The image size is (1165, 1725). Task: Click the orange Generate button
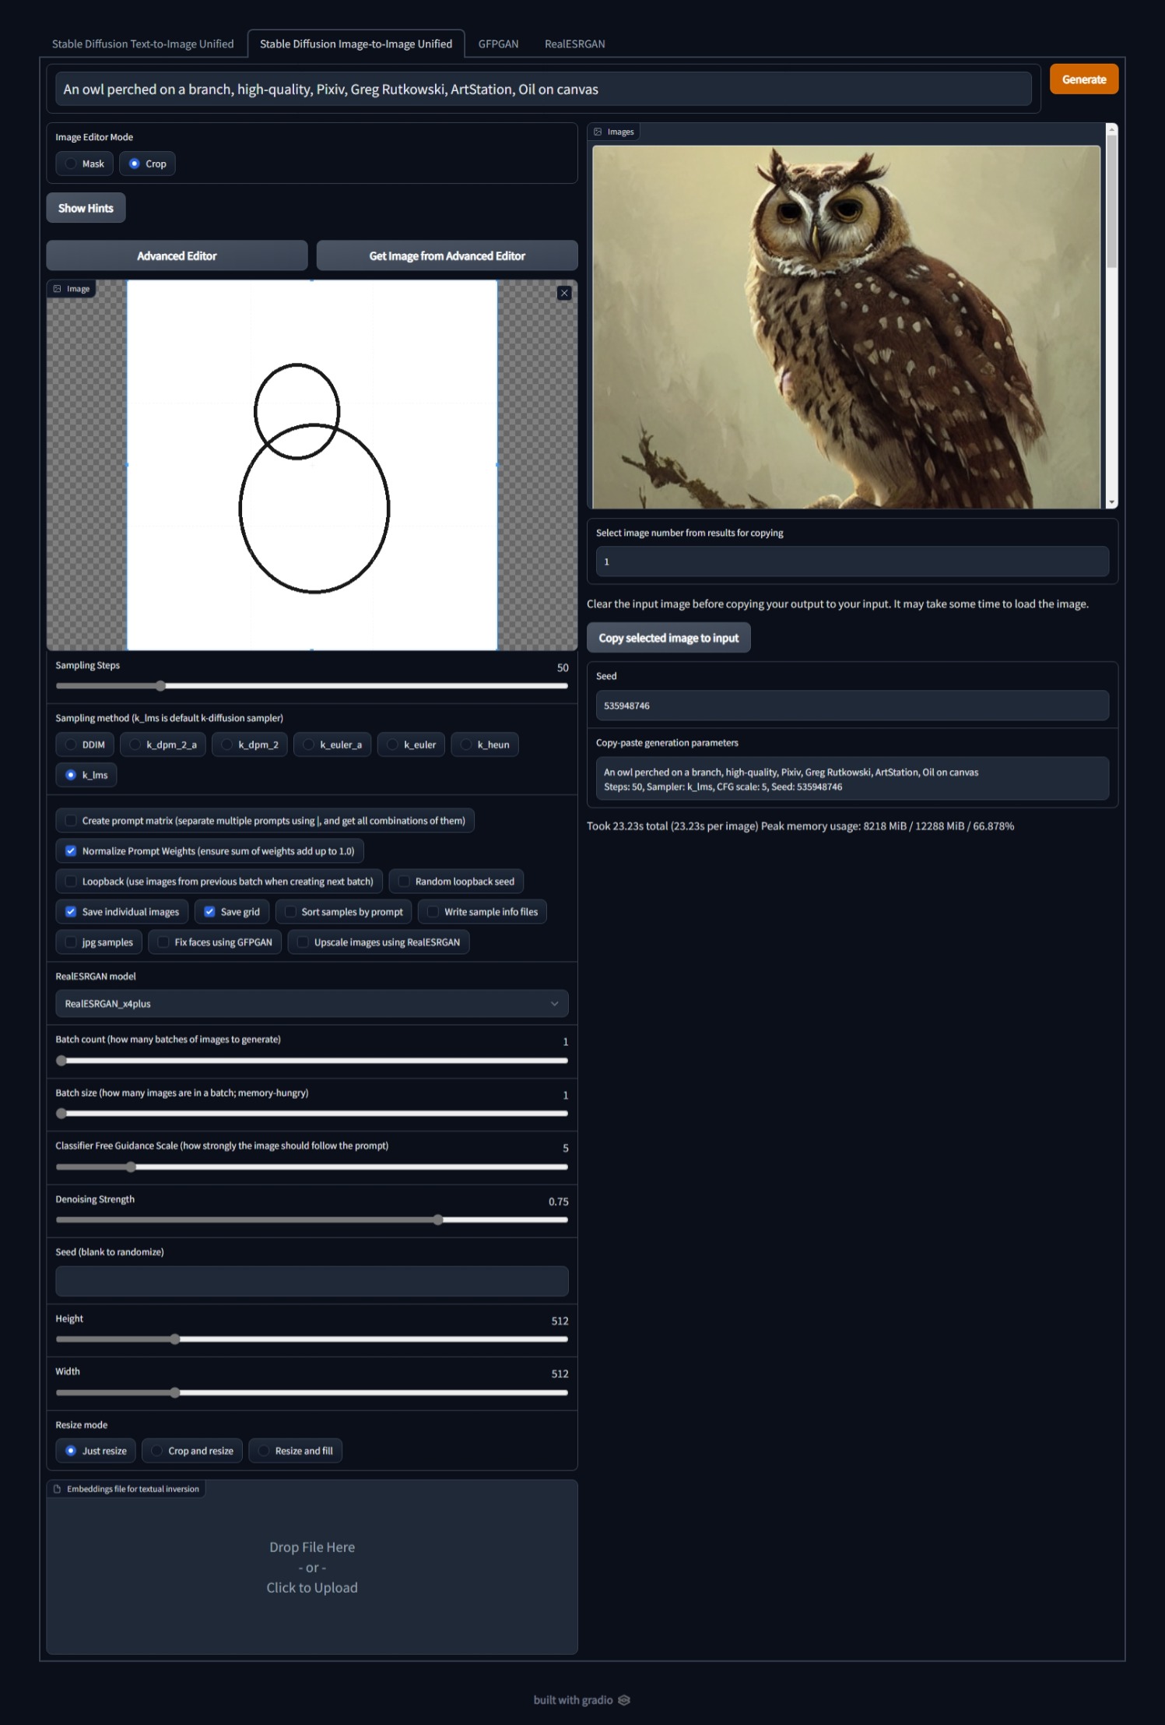click(x=1083, y=79)
